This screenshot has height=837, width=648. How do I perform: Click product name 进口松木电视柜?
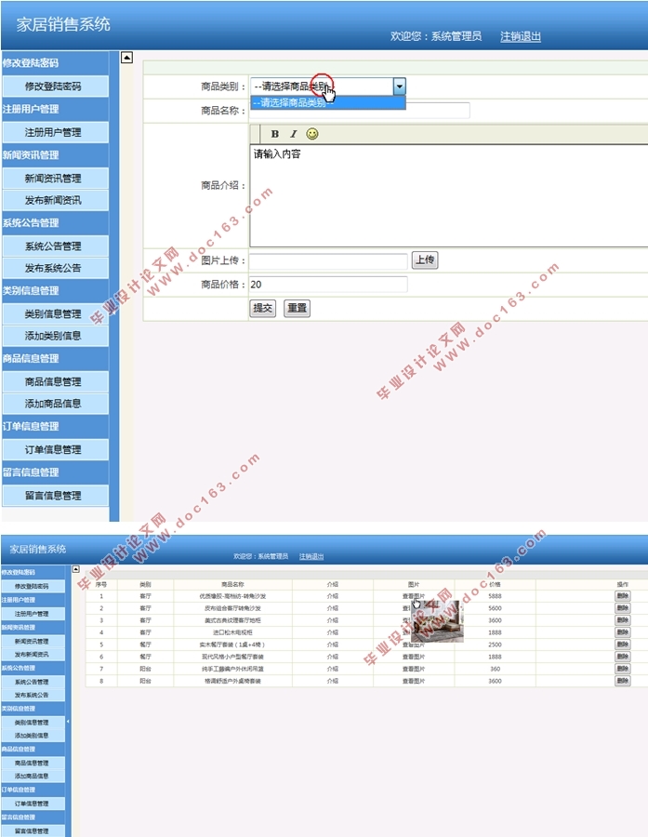tap(232, 632)
